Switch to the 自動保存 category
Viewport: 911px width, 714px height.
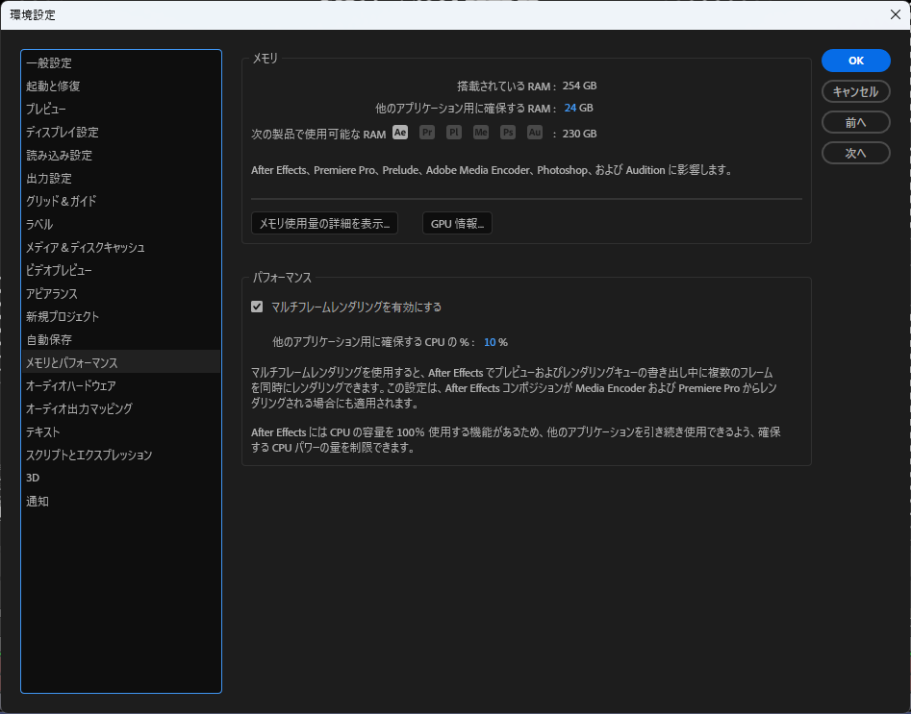[x=49, y=340]
